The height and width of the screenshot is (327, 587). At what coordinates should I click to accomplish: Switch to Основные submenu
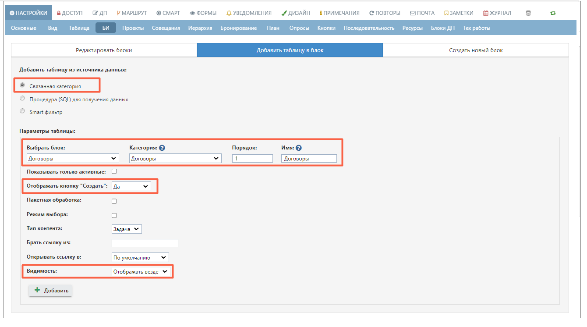[x=24, y=28]
